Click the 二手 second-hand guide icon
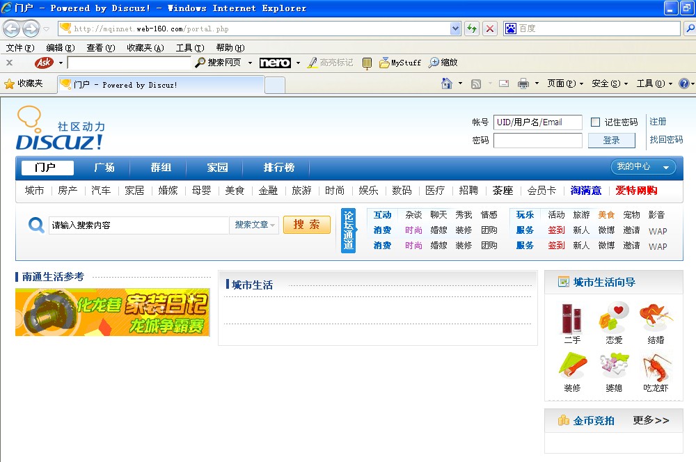696x462 pixels. click(572, 319)
